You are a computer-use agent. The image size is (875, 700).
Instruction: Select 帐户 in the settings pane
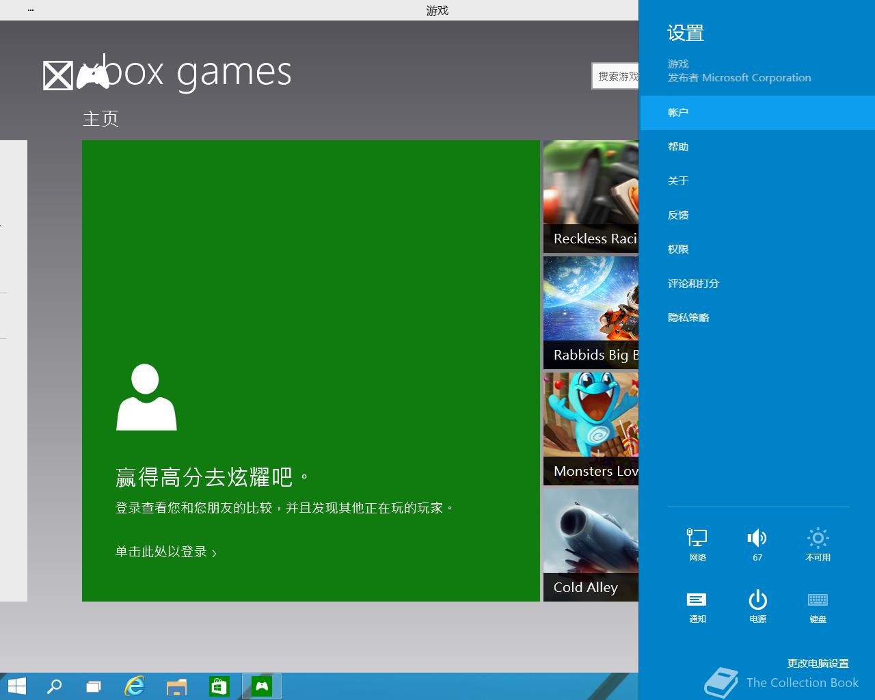coord(757,113)
